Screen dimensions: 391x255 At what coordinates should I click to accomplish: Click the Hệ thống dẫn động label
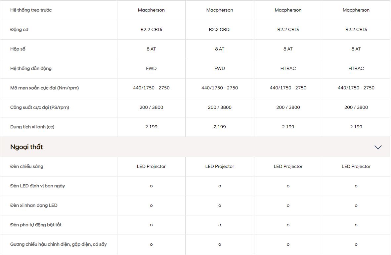(x=31, y=68)
